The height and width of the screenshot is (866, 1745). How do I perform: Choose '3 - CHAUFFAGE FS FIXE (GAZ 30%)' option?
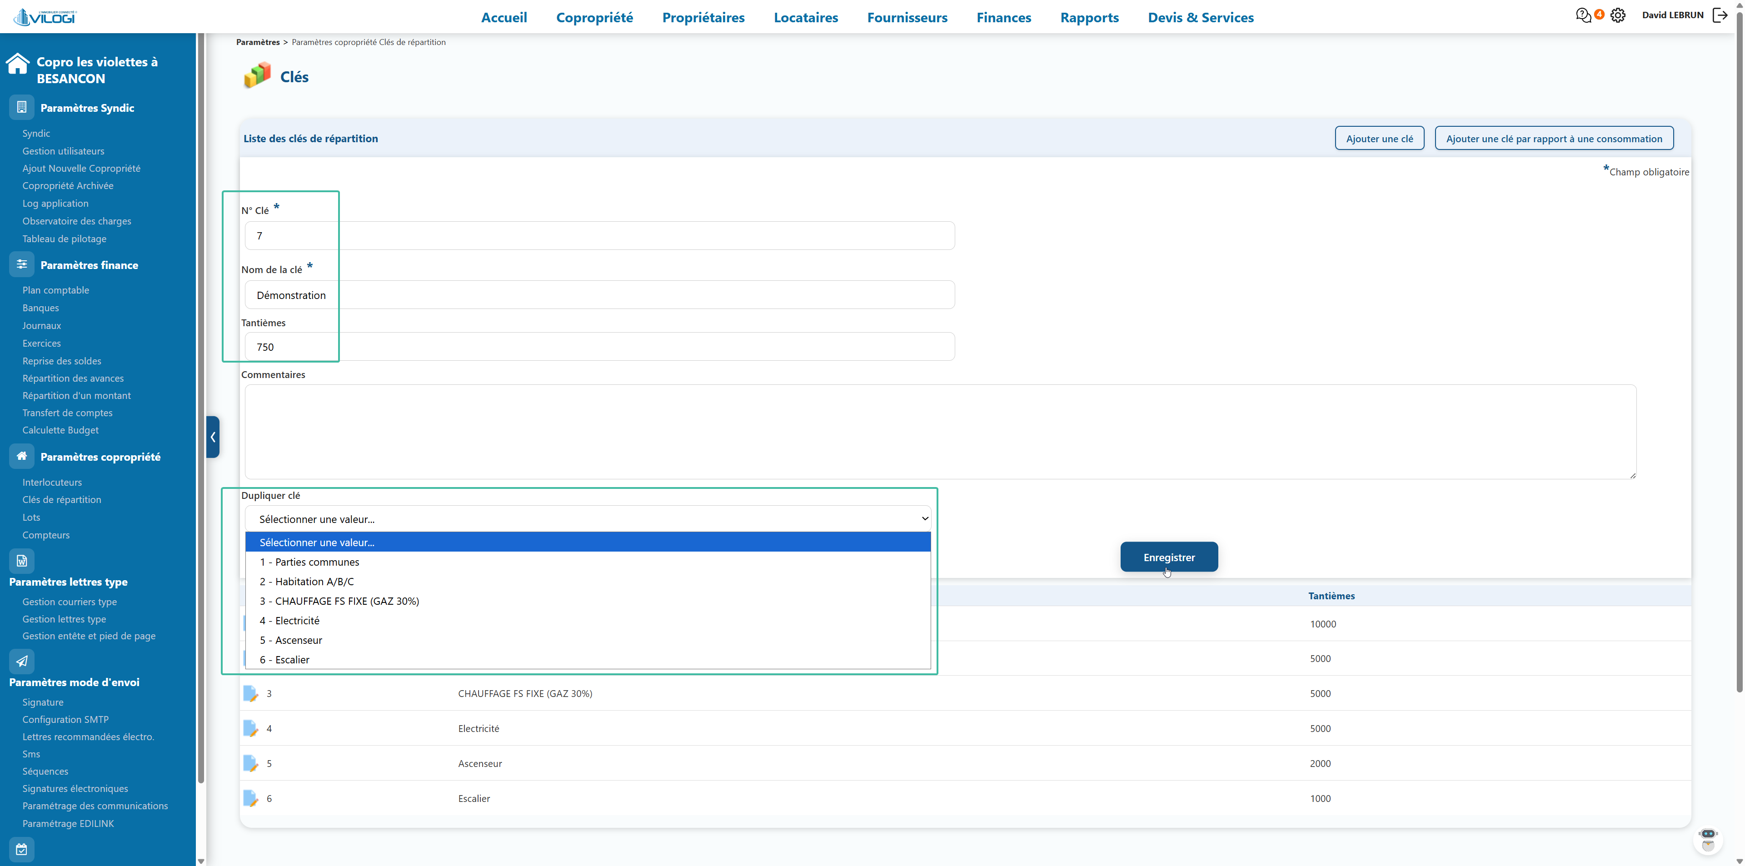coord(587,601)
